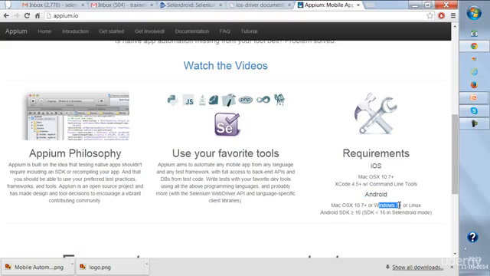Click the Requirements heading
The width and height of the screenshot is (490, 276).
point(376,153)
